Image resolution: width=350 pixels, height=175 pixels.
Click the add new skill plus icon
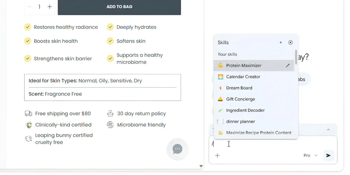coord(281,42)
